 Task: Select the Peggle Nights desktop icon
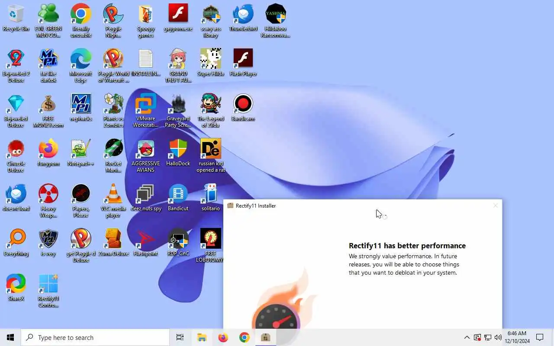pos(113,21)
